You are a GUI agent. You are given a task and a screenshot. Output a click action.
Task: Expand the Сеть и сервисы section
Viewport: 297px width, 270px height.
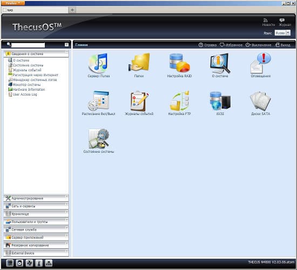pyautogui.click(x=36, y=206)
